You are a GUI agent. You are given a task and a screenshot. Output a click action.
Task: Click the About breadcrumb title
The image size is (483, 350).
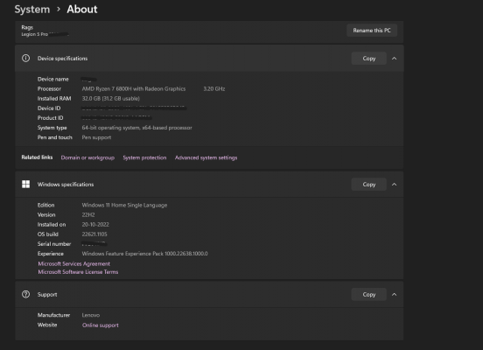pyautogui.click(x=82, y=10)
